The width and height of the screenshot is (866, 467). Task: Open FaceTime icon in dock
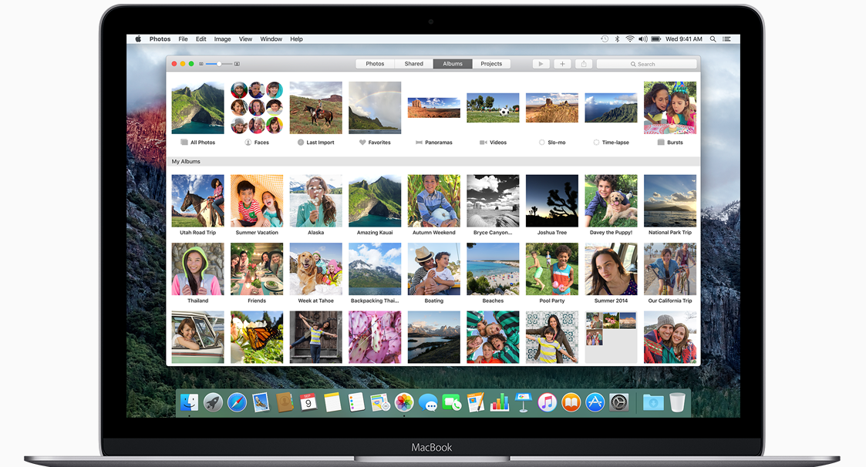tap(452, 402)
